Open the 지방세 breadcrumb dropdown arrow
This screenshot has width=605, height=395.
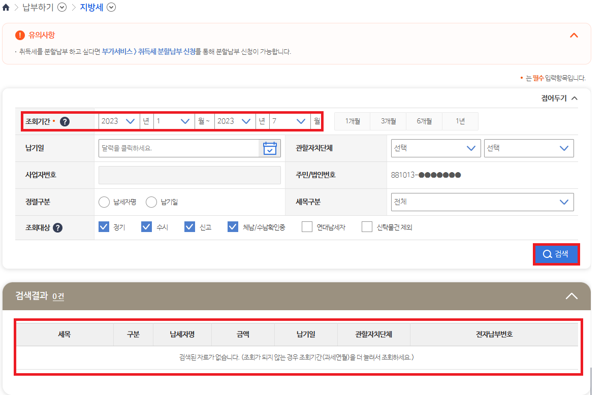point(111,7)
